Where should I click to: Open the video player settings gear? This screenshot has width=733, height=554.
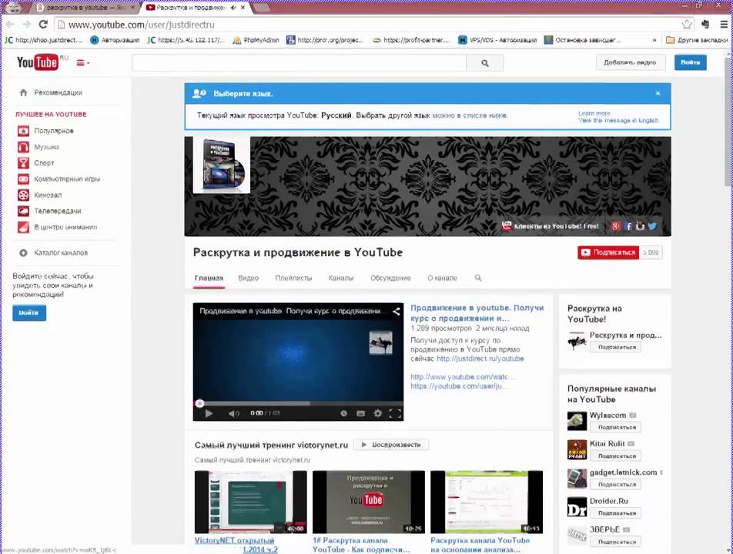377,413
